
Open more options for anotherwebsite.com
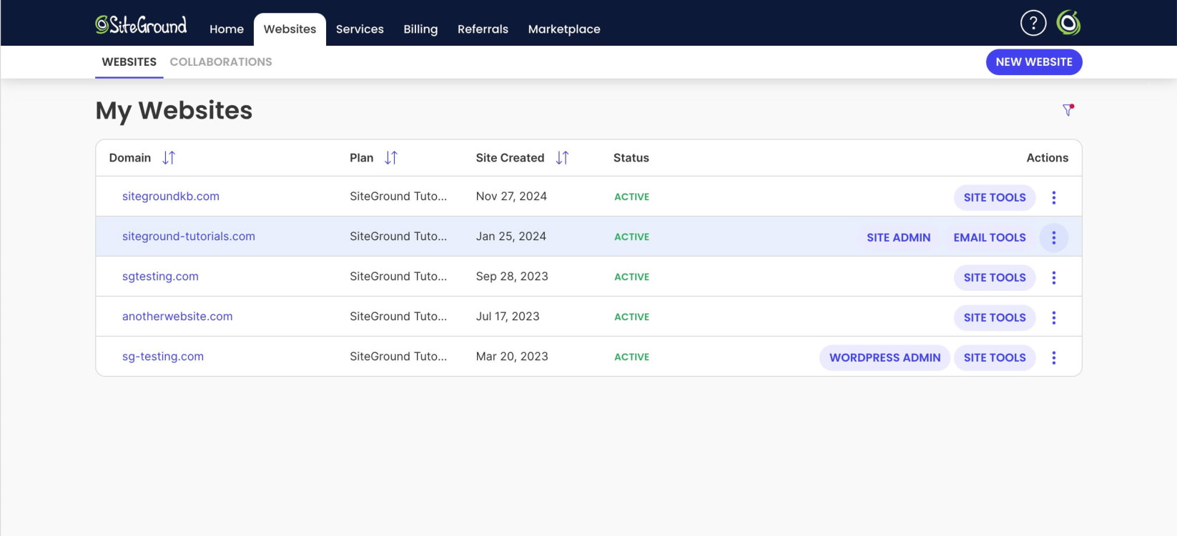[x=1053, y=317]
